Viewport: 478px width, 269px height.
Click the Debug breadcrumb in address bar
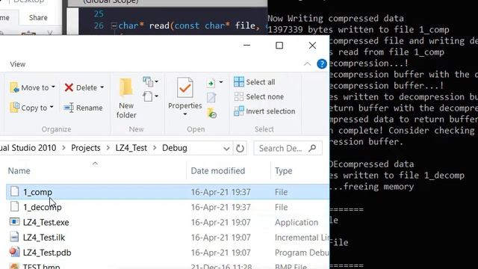pos(175,148)
